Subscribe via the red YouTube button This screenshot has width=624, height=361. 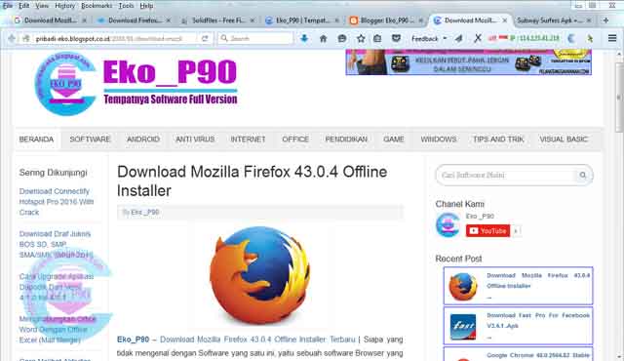(x=487, y=231)
